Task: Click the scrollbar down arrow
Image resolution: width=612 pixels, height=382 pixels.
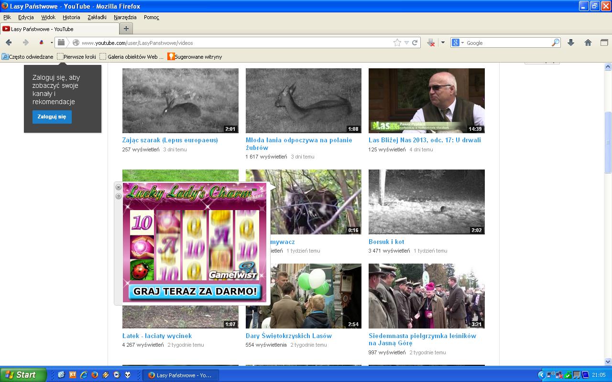Action: [x=608, y=361]
